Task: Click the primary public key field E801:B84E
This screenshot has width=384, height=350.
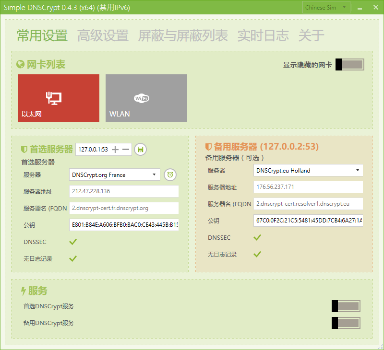Action: click(x=124, y=225)
